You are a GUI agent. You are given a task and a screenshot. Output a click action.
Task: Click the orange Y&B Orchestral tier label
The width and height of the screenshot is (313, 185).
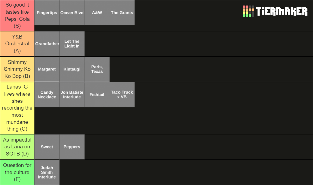point(17,44)
